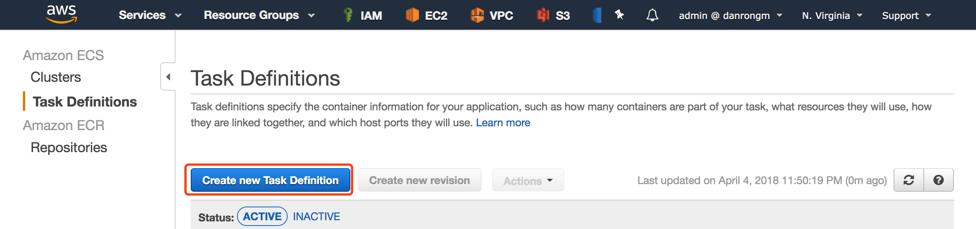This screenshot has height=229, width=976.
Task: Open the EC2 shortcut icon
Action: [412, 15]
